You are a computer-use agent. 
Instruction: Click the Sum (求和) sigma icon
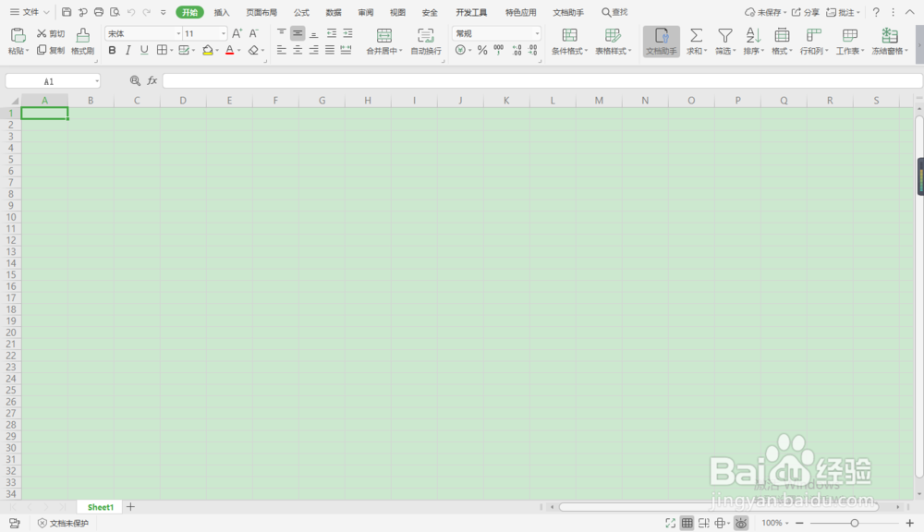coord(696,36)
